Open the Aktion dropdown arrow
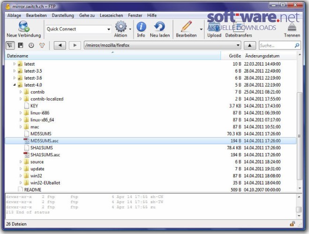 [x=130, y=29]
